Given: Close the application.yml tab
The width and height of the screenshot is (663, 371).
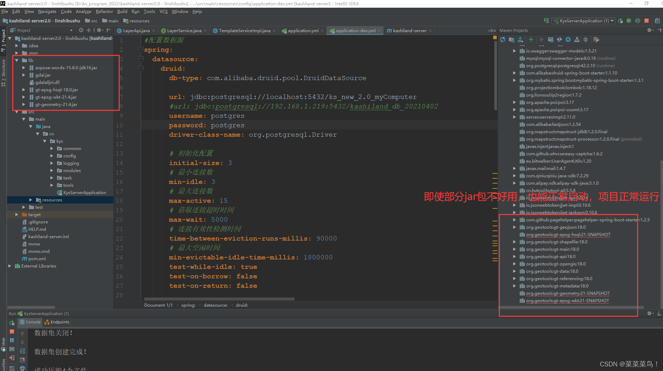Looking at the screenshot, I should click(x=322, y=31).
